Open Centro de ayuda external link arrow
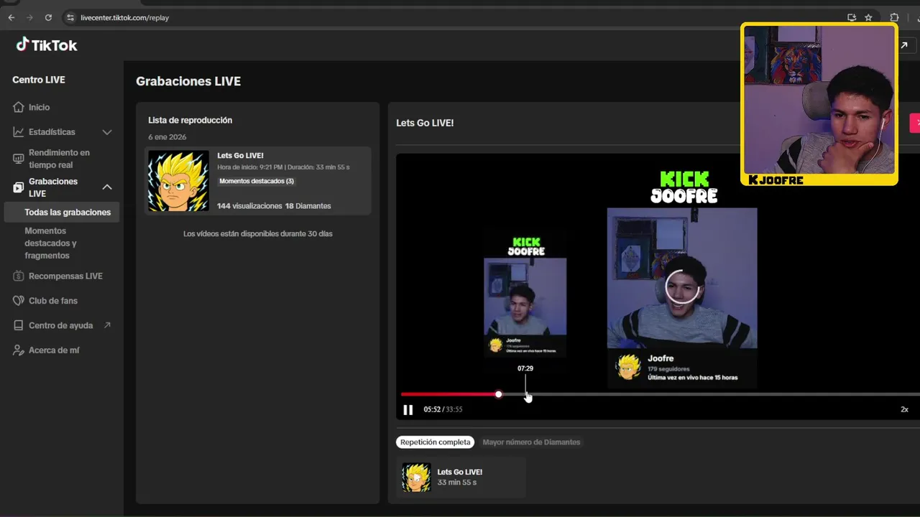The height and width of the screenshot is (517, 920). [107, 325]
